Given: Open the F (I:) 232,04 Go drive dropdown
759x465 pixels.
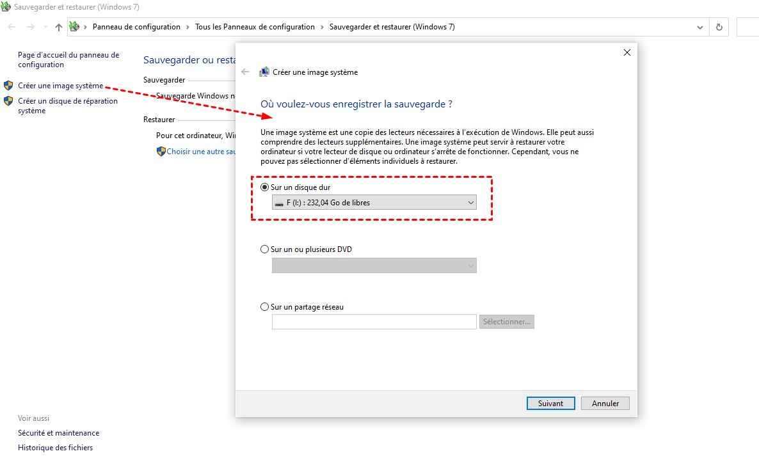Looking at the screenshot, I should 374,203.
